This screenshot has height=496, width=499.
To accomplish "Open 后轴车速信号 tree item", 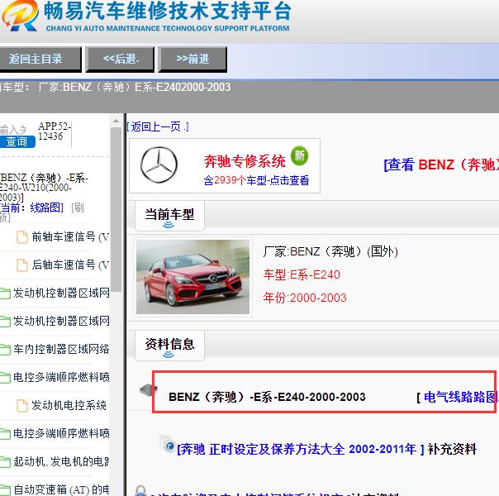I will pos(70,265).
